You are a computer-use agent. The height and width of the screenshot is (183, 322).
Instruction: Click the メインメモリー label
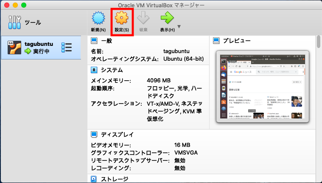pos(111,81)
